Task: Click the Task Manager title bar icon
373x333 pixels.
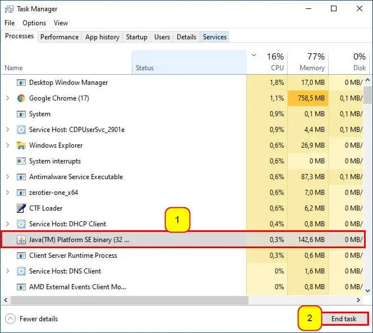Action: pos(10,9)
